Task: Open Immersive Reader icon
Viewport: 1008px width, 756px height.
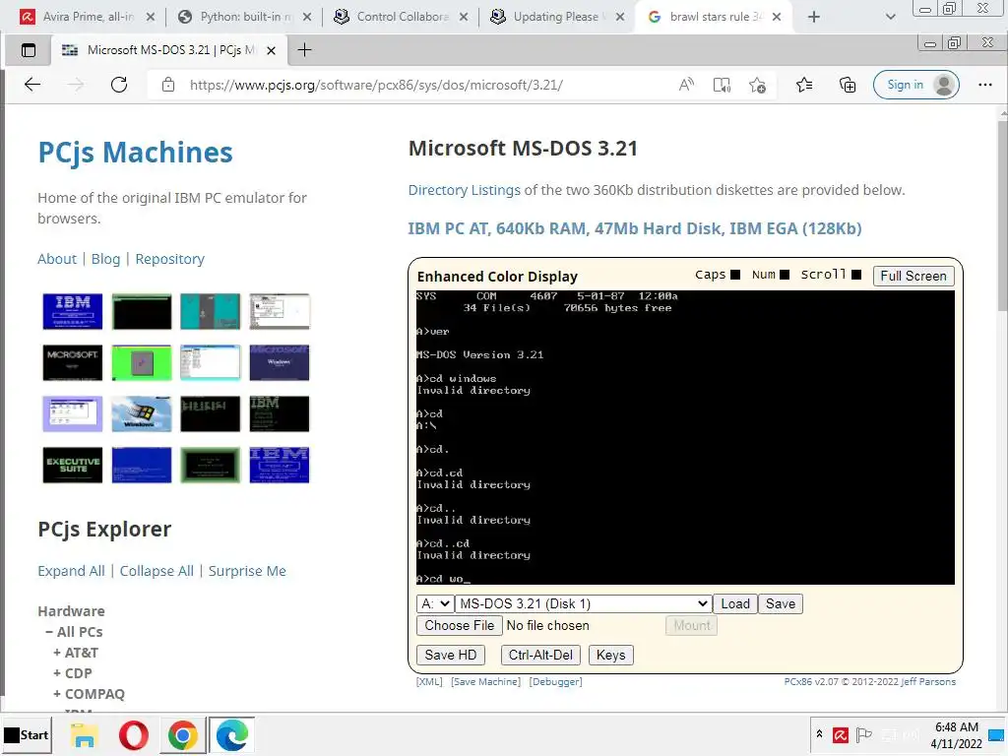Action: pos(722,85)
